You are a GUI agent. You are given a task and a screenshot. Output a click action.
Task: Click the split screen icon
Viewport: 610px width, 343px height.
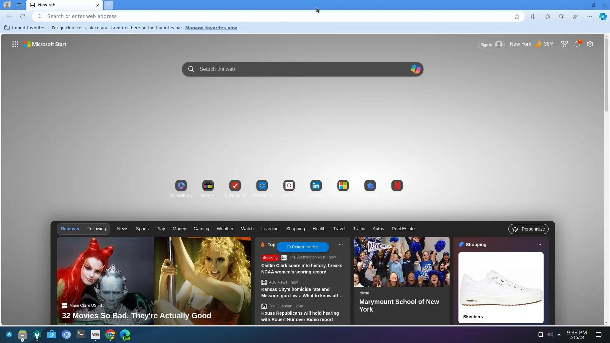(533, 17)
